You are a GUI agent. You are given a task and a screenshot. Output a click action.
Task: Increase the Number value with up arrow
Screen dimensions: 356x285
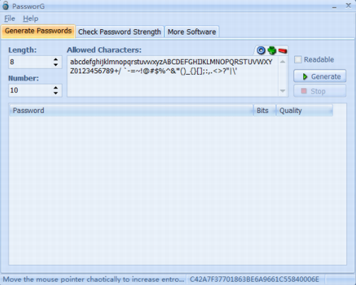(x=56, y=87)
